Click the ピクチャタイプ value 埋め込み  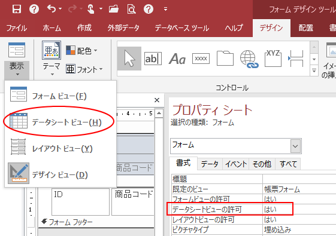(299, 230)
